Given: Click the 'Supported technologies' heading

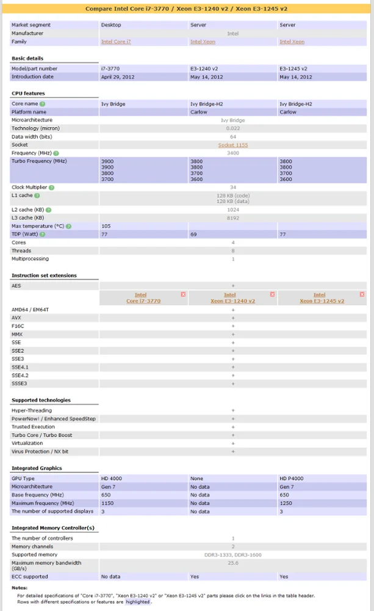Looking at the screenshot, I should [41, 400].
